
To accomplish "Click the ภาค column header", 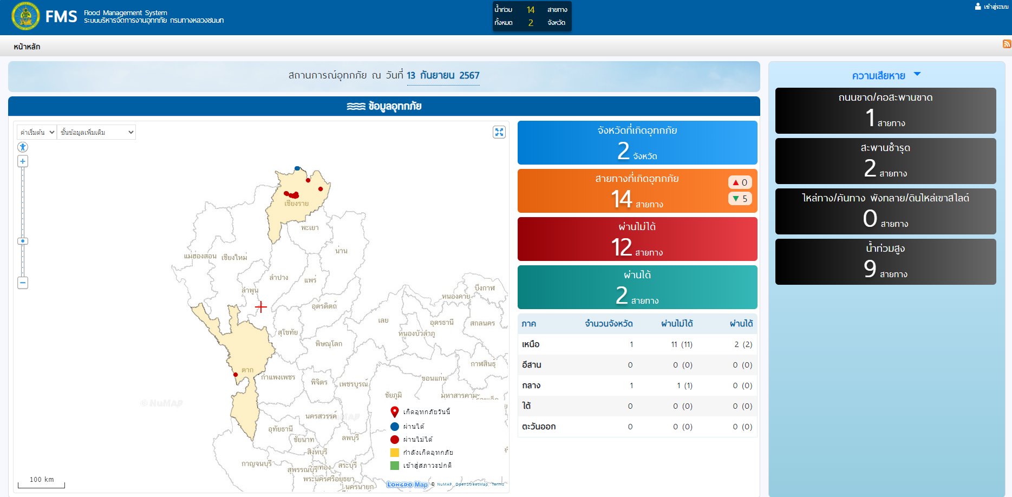I will (529, 324).
